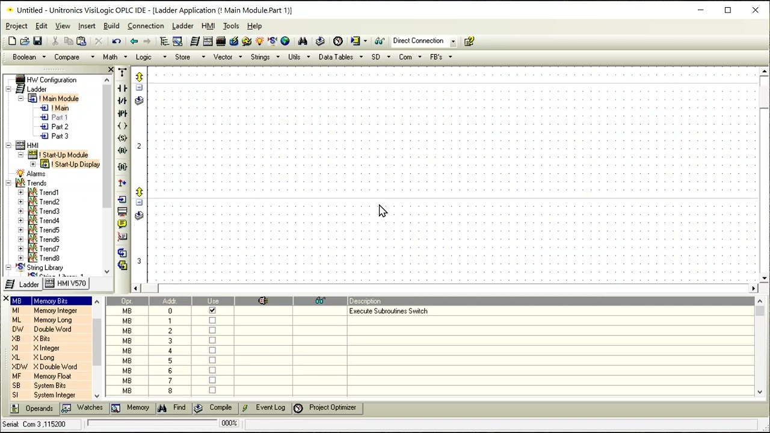770x433 pixels.
Task: Collapse the ! Main Module tree node
Action: (x=20, y=99)
